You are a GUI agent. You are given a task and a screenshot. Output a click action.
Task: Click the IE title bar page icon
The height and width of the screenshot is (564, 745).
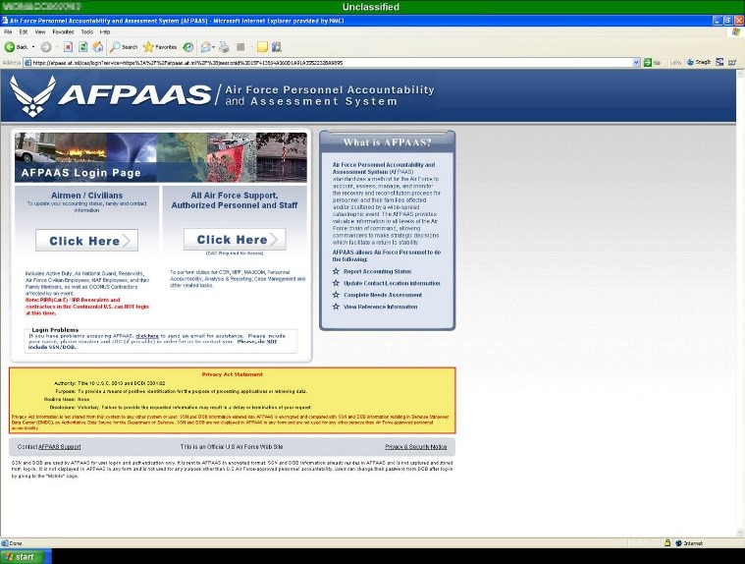pyautogui.click(x=4, y=21)
